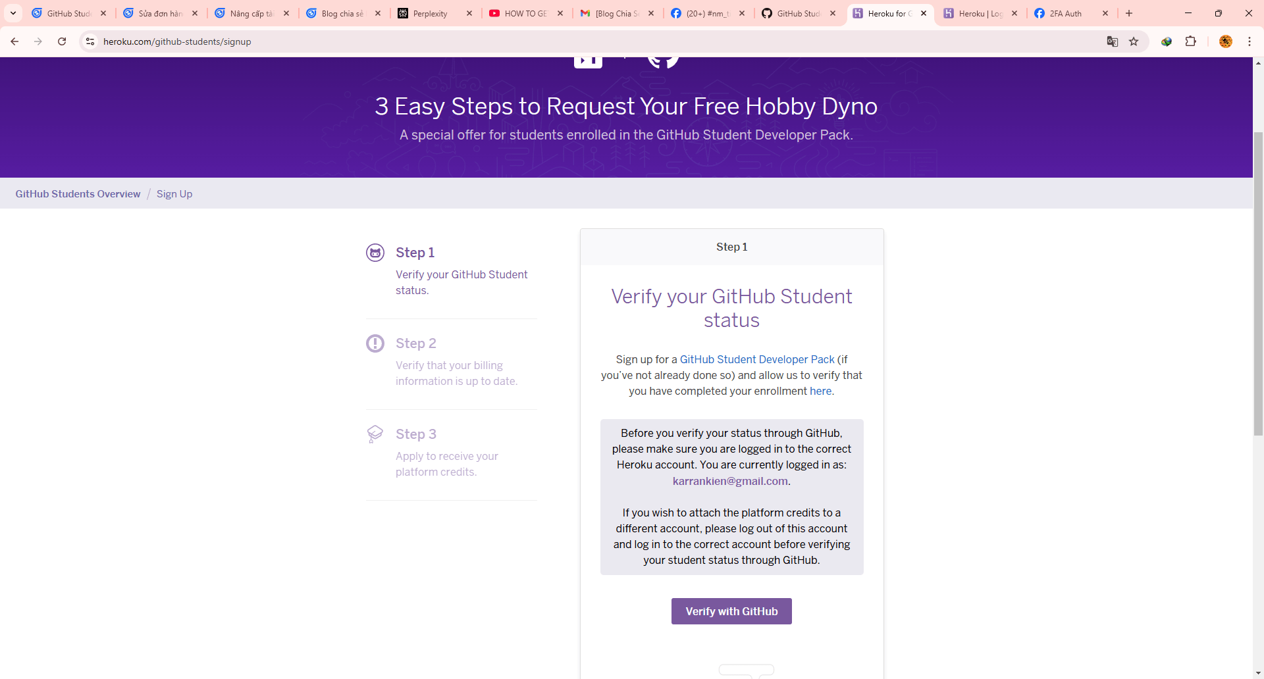1264x679 pixels.
Task: Open the GitHub Student Developer Pack link
Action: [x=757, y=359]
